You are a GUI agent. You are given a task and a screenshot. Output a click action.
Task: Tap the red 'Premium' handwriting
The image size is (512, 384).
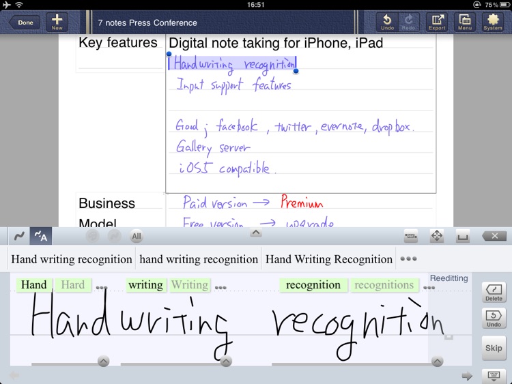[302, 203]
